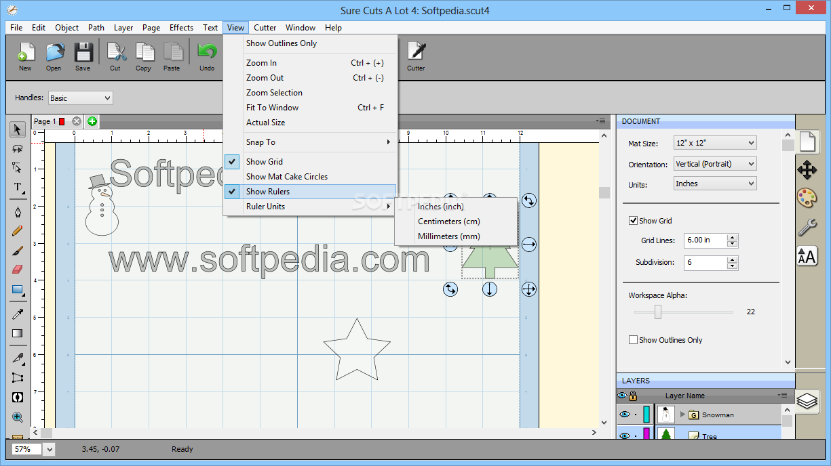Viewport: 831px width, 466px height.
Task: Click the Tree layer magenta color swatch
Action: pyautogui.click(x=646, y=434)
